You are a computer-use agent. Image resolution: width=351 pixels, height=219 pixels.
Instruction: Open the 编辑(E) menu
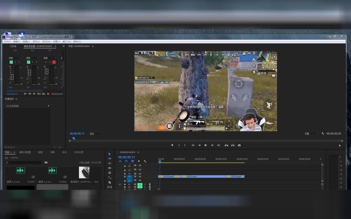(17, 42)
